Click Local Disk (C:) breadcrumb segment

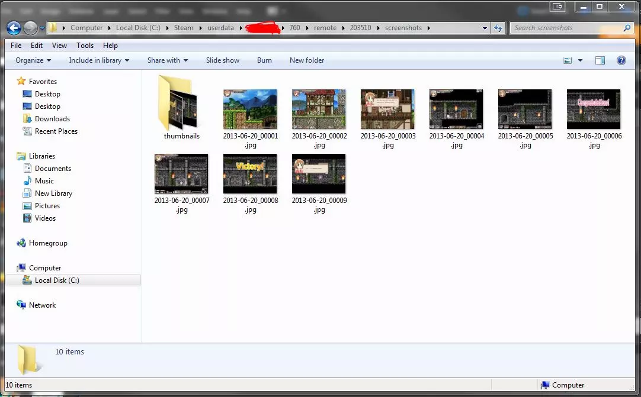(x=138, y=28)
